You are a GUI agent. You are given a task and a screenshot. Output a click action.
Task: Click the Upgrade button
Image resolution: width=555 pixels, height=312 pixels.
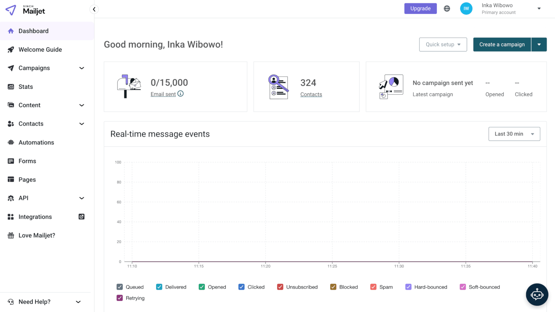420,9
